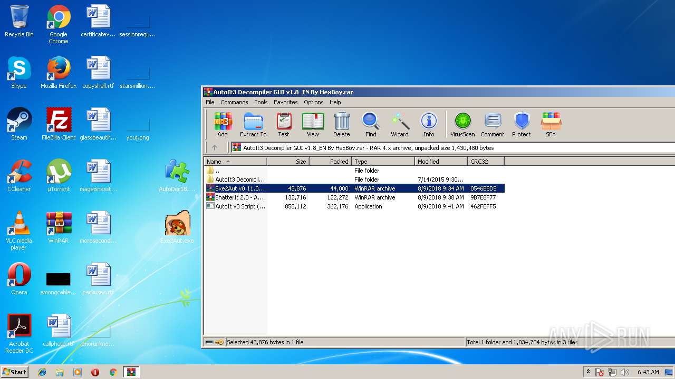The height and width of the screenshot is (379, 675).
Task: Select the µTorrent desktop shortcut
Action: pos(59,176)
